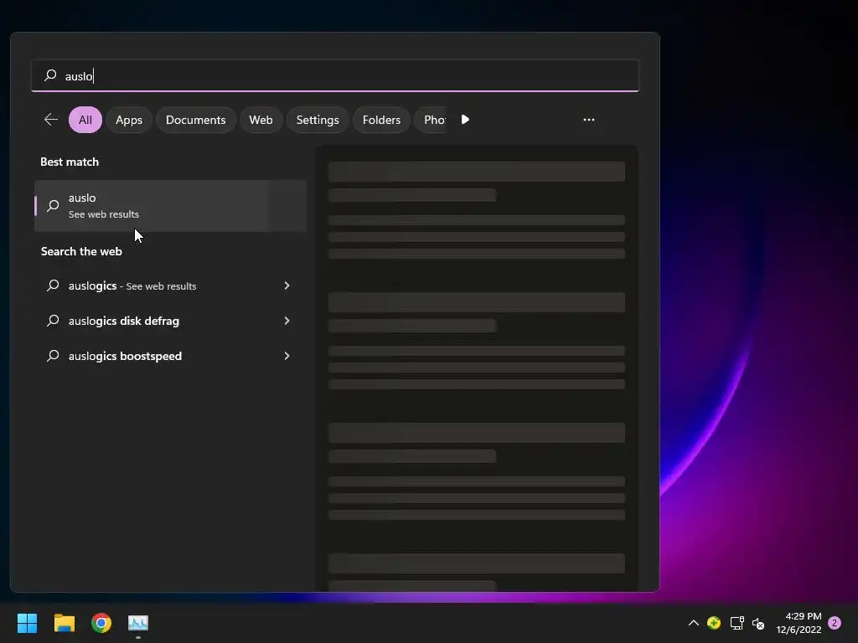858x643 pixels.
Task: Click the magnifier icon in the search box
Action: [50, 75]
